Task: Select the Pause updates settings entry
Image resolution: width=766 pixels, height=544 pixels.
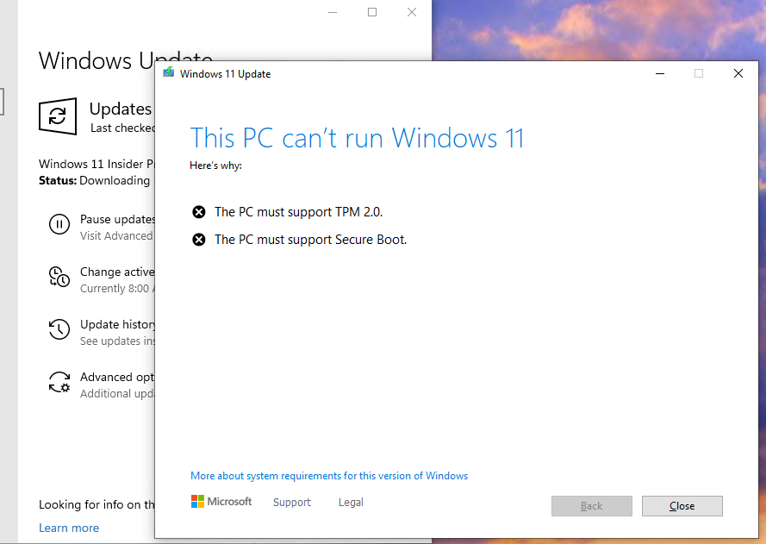Action: click(116, 219)
